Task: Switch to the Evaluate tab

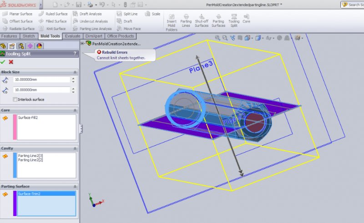Action: click(72, 36)
